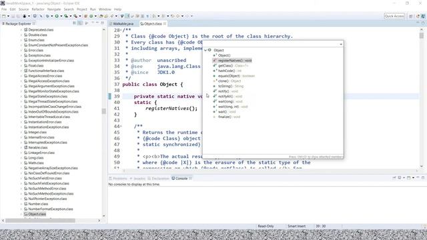
Task: Minimize the Package Explorer view
Action: click(97, 23)
